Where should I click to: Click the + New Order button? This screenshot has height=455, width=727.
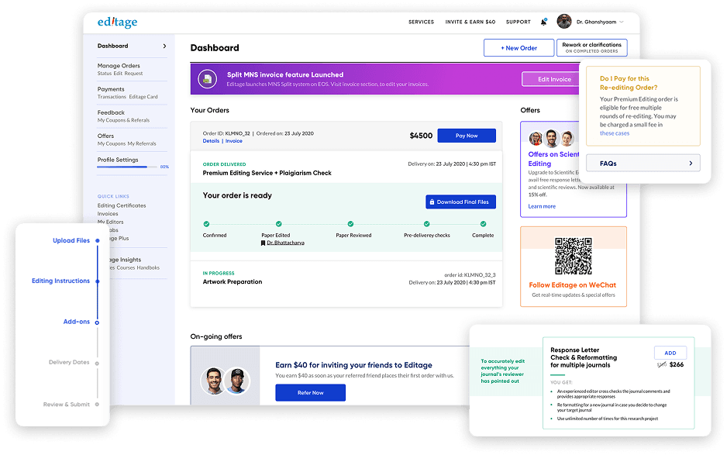pyautogui.click(x=519, y=48)
